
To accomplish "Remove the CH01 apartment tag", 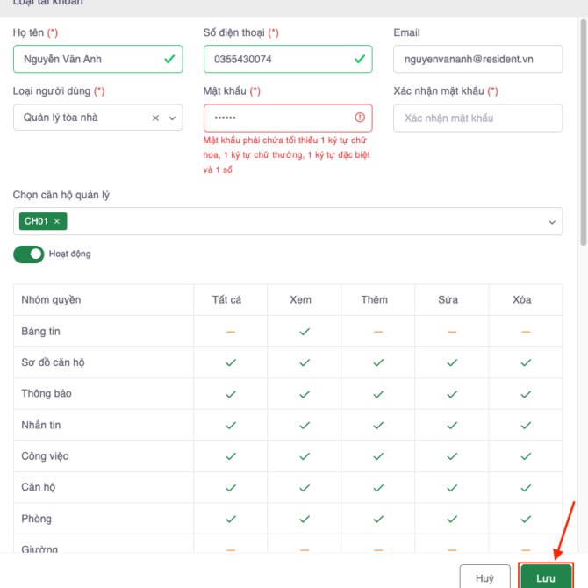I will [57, 221].
